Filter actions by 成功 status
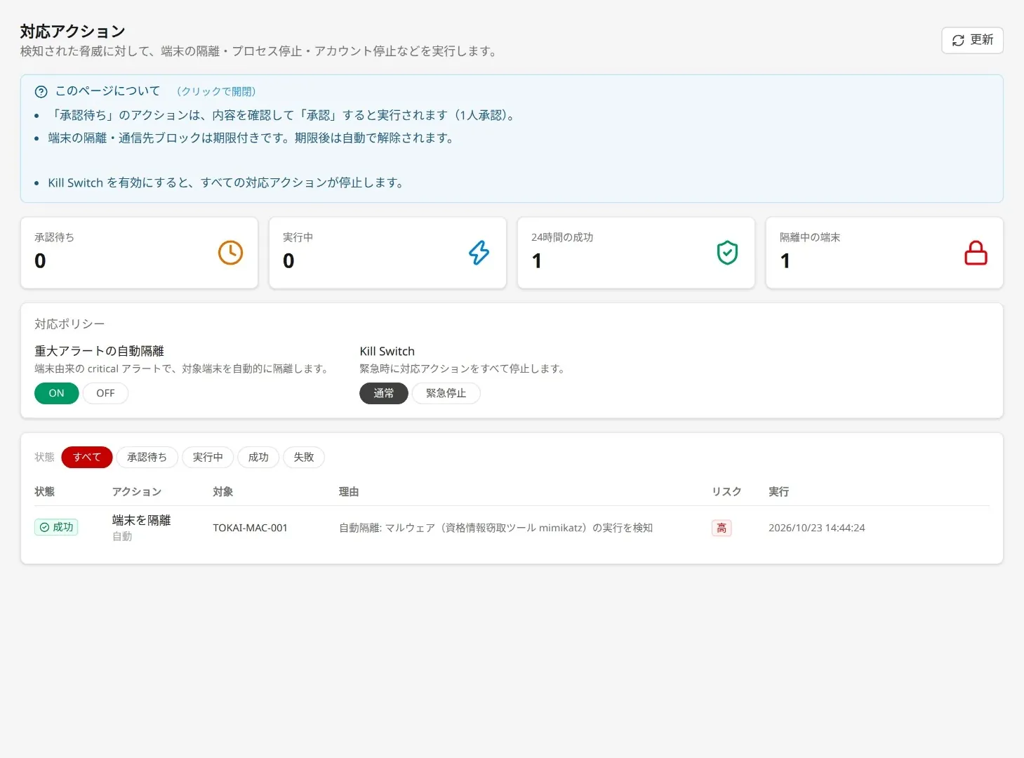The image size is (1024, 758). (258, 457)
